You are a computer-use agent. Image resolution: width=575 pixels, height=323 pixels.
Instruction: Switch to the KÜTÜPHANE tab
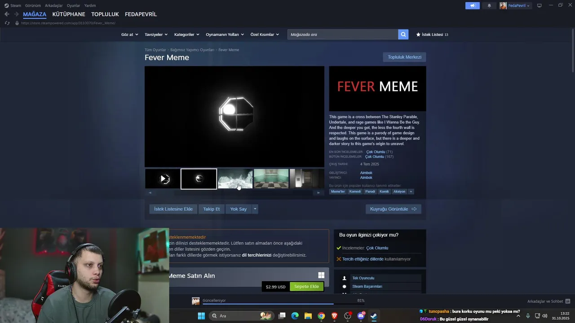(x=69, y=14)
